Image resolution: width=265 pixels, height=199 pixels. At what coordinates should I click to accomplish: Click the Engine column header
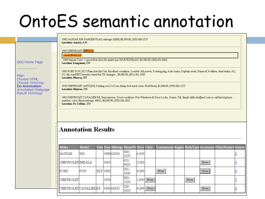[179, 147]
